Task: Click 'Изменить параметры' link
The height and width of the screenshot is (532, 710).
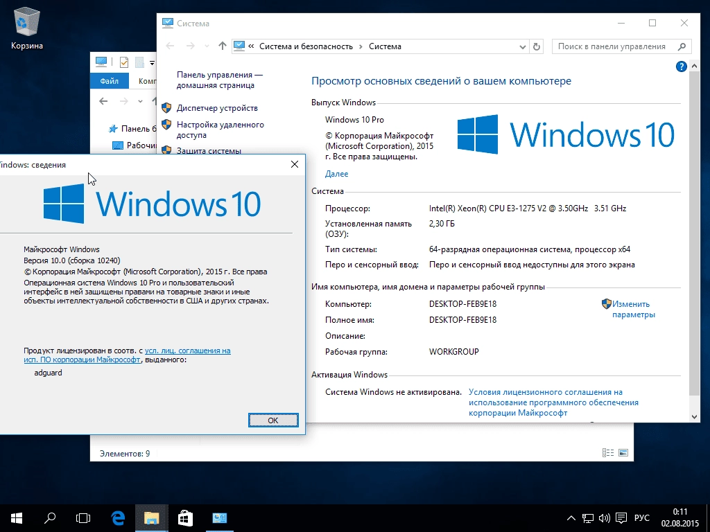Action: (633, 310)
